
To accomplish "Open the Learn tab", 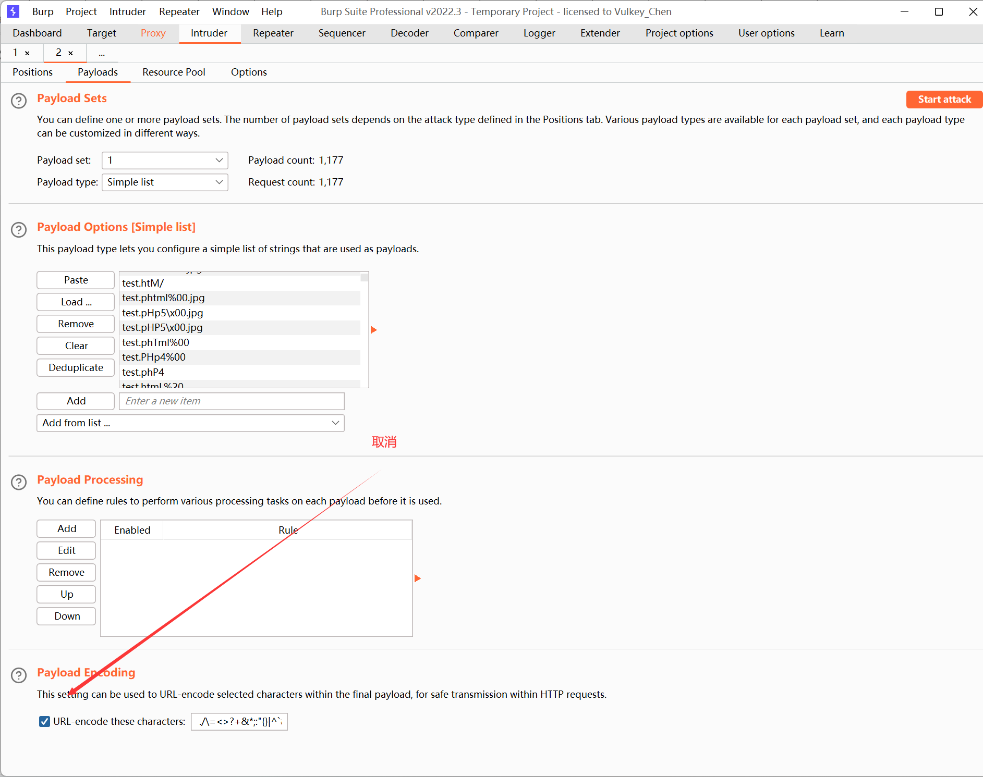I will tap(832, 33).
